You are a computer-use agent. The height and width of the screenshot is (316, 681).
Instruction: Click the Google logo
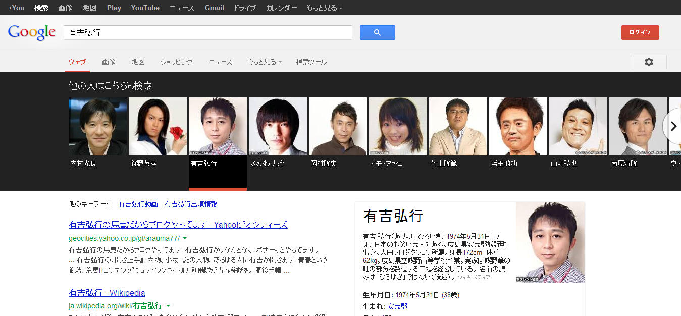point(31,33)
